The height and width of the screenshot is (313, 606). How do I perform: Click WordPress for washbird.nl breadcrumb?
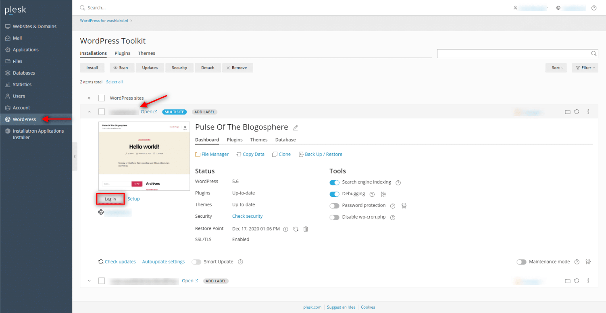[x=104, y=21]
